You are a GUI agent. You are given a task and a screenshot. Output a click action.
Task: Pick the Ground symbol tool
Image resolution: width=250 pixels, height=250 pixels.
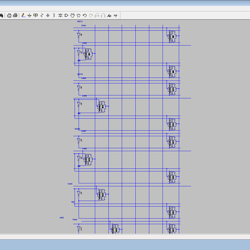tap(29, 15)
